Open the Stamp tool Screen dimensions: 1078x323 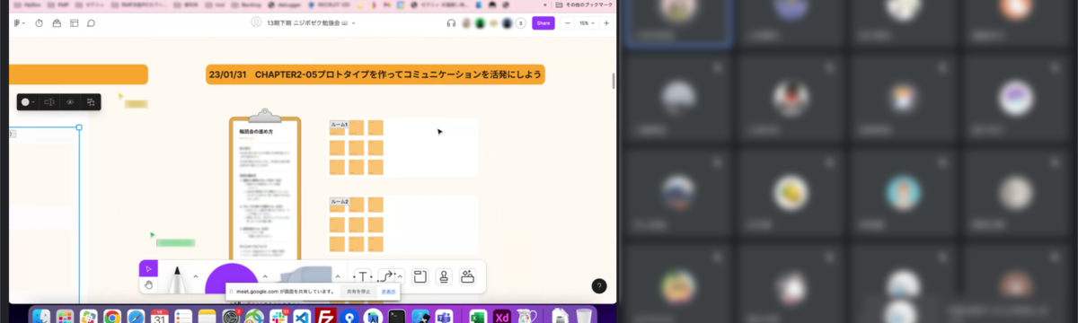(443, 276)
